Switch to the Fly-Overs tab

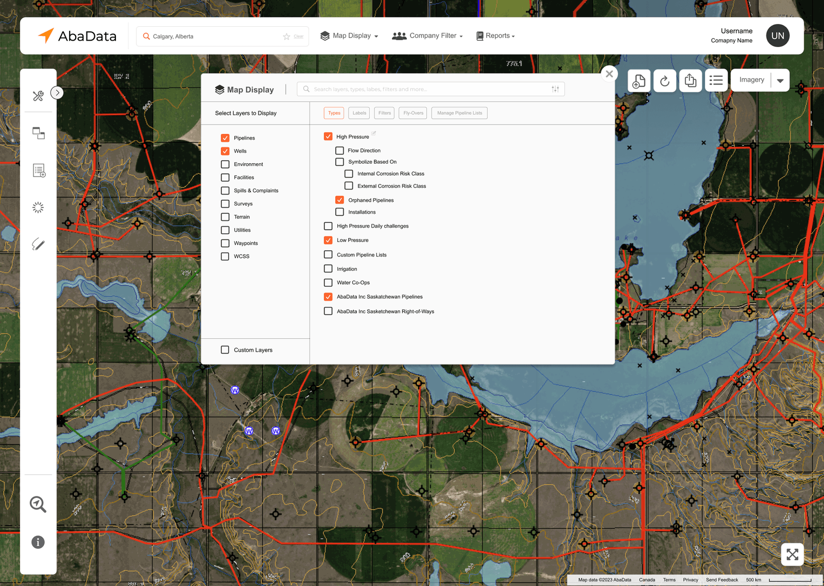413,113
